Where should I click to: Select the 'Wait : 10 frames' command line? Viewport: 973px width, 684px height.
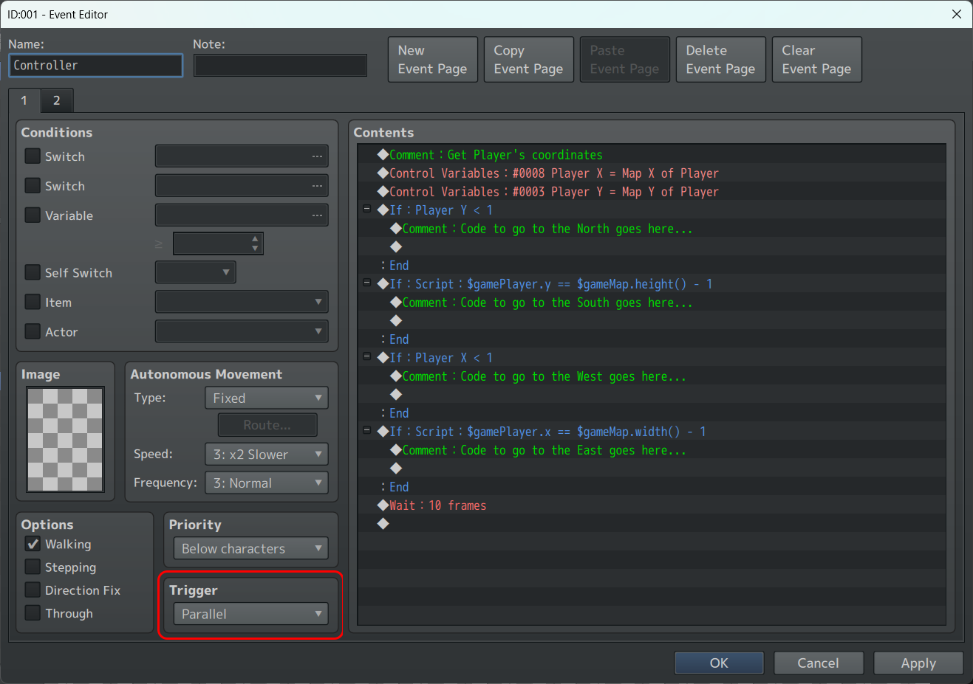(x=437, y=505)
